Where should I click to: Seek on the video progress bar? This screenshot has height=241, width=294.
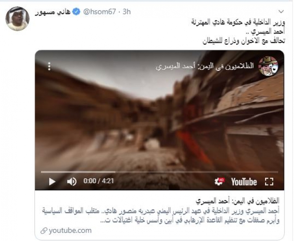coord(159,172)
